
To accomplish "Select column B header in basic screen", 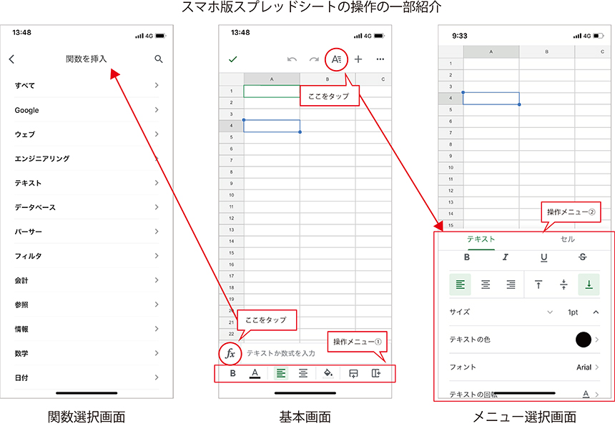I will pos(327,79).
